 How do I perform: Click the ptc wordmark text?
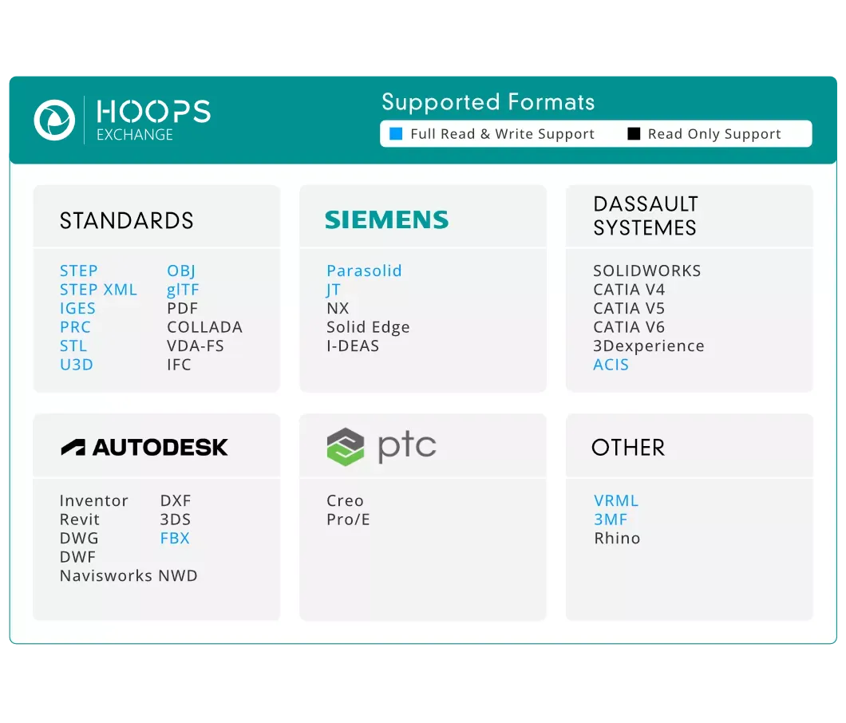407,447
